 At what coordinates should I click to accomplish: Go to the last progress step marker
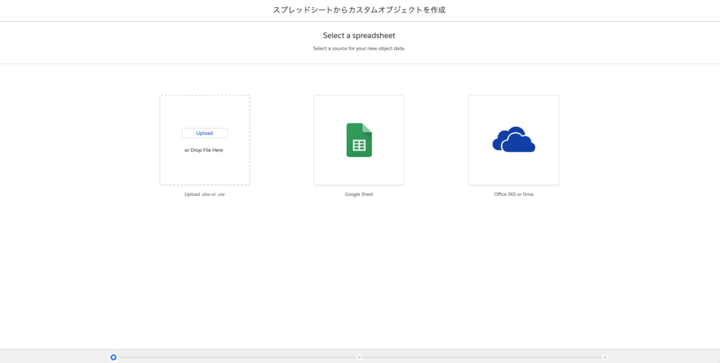tap(605, 357)
